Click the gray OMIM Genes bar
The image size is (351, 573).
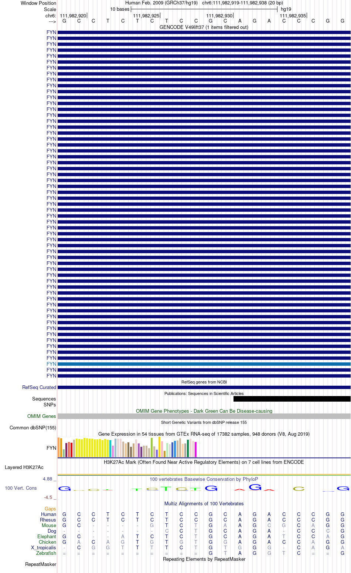[204, 416]
